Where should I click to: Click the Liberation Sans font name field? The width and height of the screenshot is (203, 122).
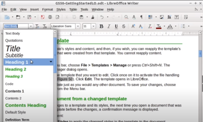(63, 26)
